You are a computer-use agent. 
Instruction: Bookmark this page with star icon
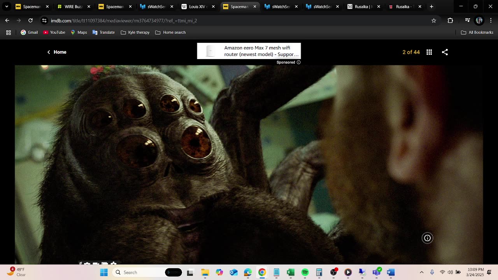pos(434,21)
